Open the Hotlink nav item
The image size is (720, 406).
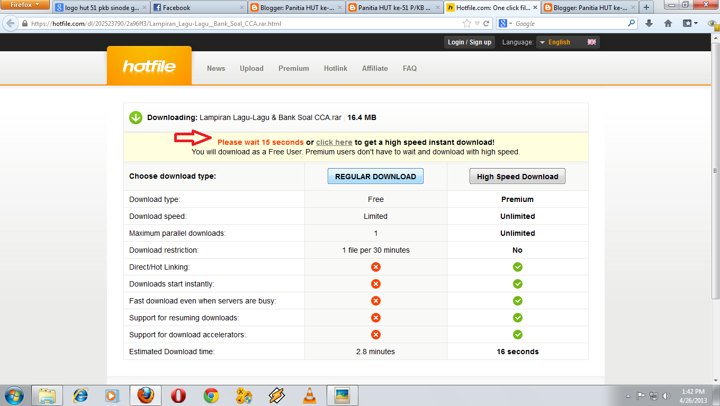coord(336,68)
